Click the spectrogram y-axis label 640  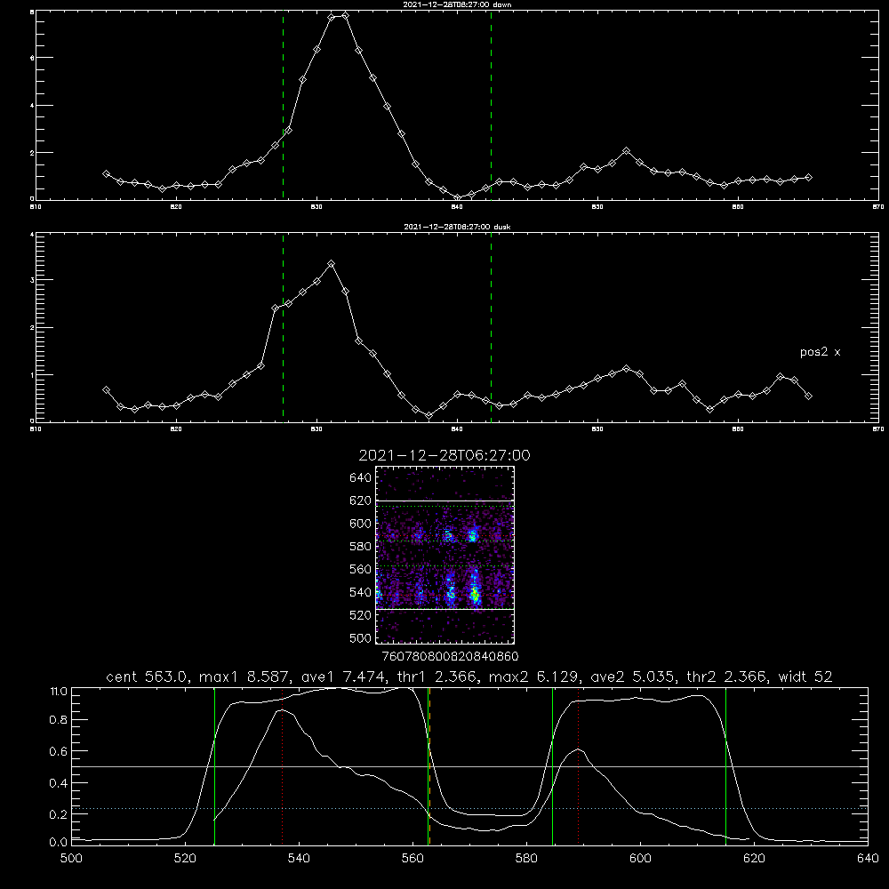(361, 478)
